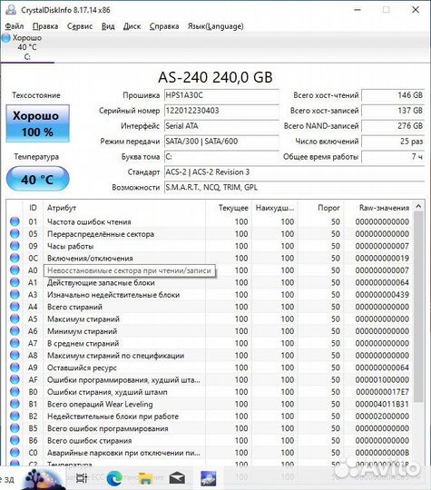
Task: Click the serial number field 122012230403
Action: (x=221, y=111)
